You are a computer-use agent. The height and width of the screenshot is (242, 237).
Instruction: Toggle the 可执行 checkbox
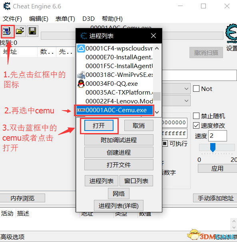[165, 143]
